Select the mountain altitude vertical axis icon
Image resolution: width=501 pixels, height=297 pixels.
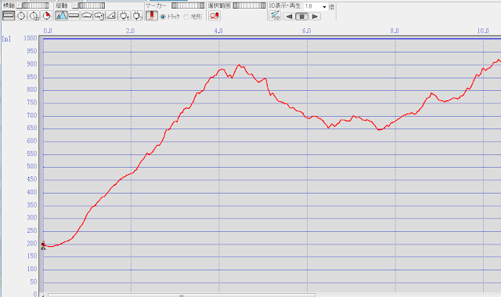pos(61,16)
